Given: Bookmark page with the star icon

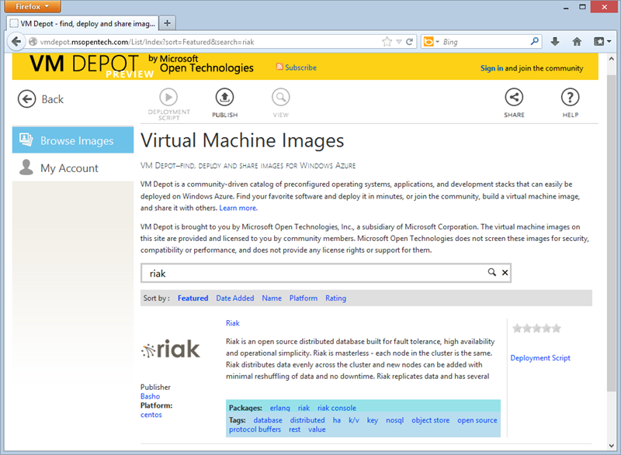Looking at the screenshot, I should (x=387, y=42).
